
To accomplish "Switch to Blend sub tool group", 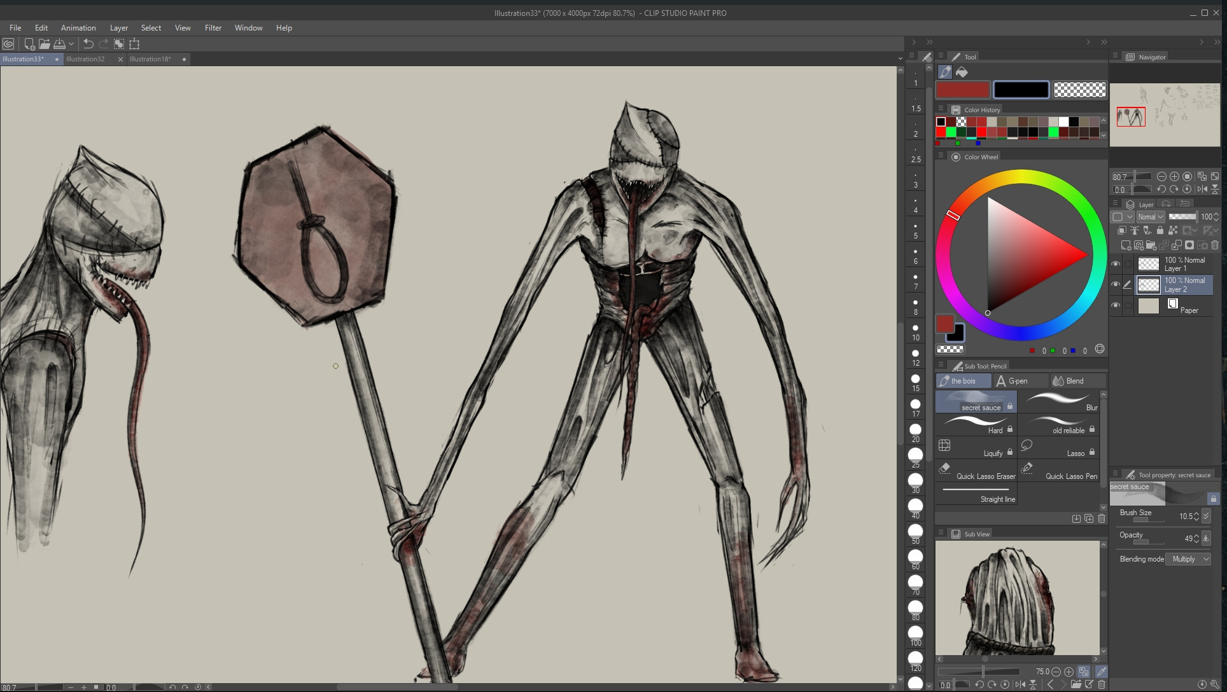I will (x=1077, y=381).
